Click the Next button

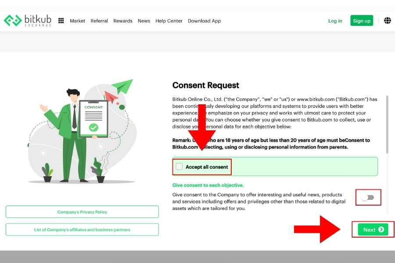click(x=373, y=230)
